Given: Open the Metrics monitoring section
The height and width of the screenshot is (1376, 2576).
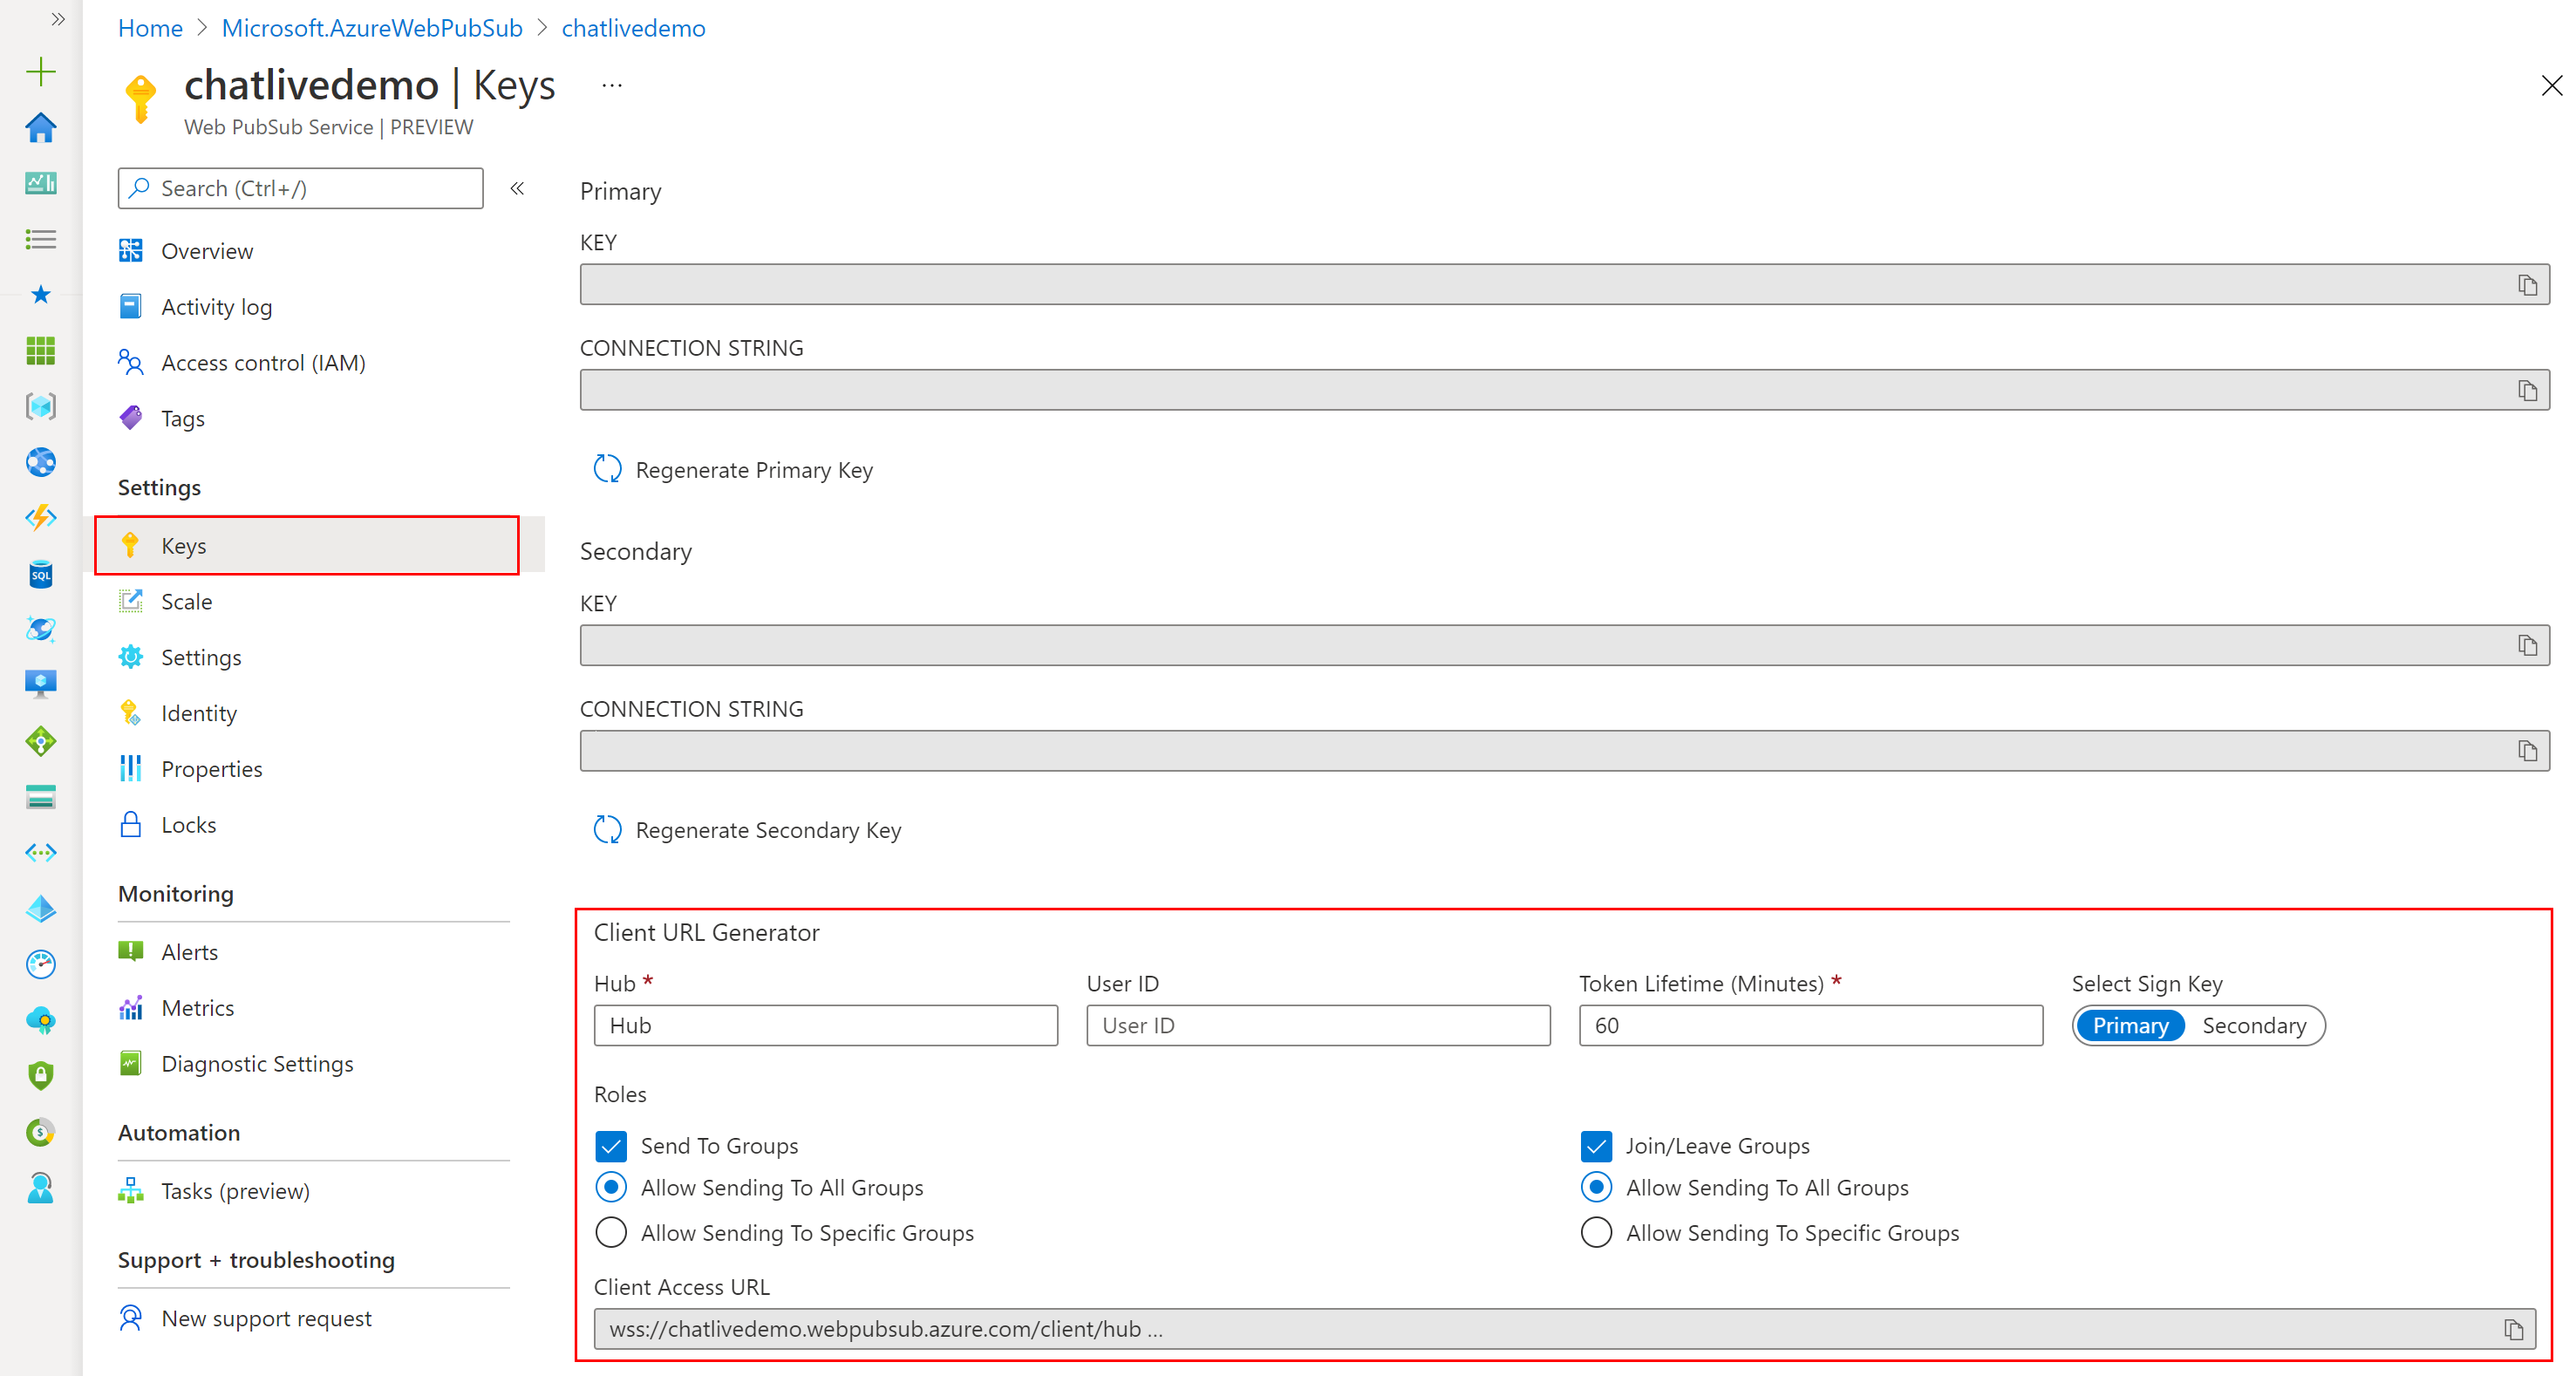Looking at the screenshot, I should (x=193, y=1006).
